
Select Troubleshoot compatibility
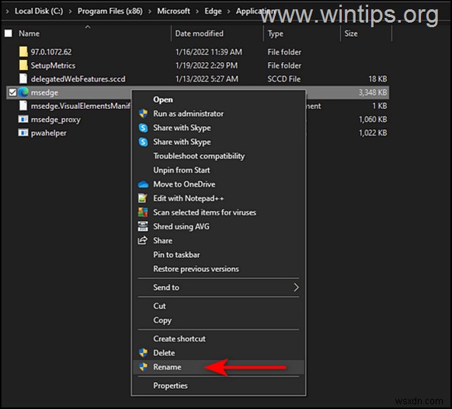pos(199,156)
